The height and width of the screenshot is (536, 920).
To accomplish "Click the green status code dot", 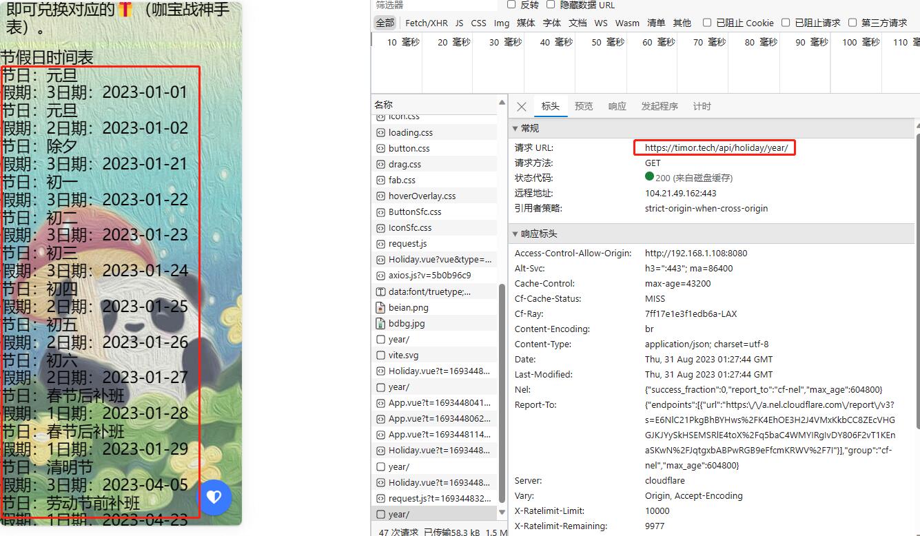I will (x=649, y=177).
